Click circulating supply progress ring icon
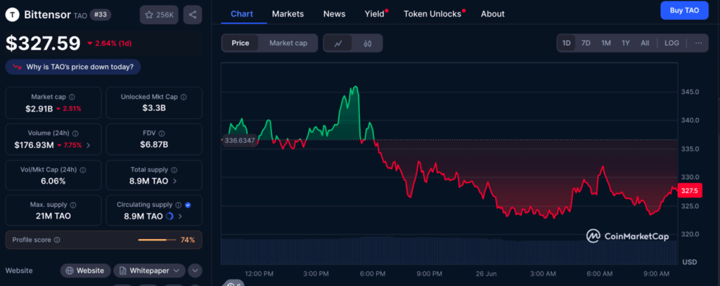 [x=169, y=216]
